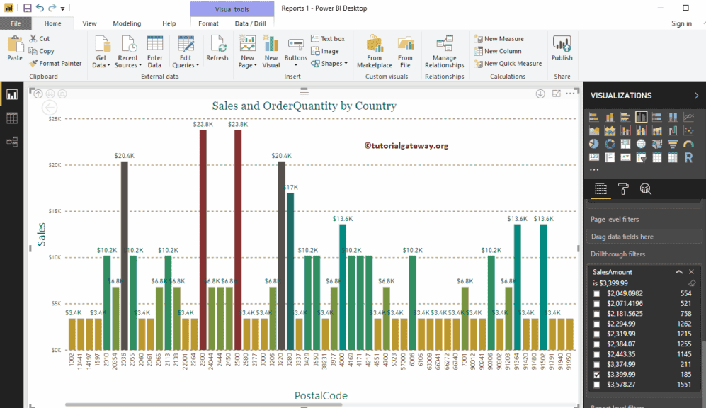
Task: Check the $2,294.99 filter checkbox
Action: point(597,323)
